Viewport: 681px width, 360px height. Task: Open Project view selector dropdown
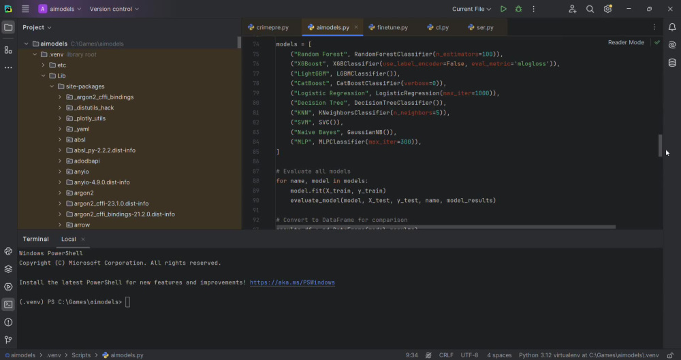click(37, 27)
